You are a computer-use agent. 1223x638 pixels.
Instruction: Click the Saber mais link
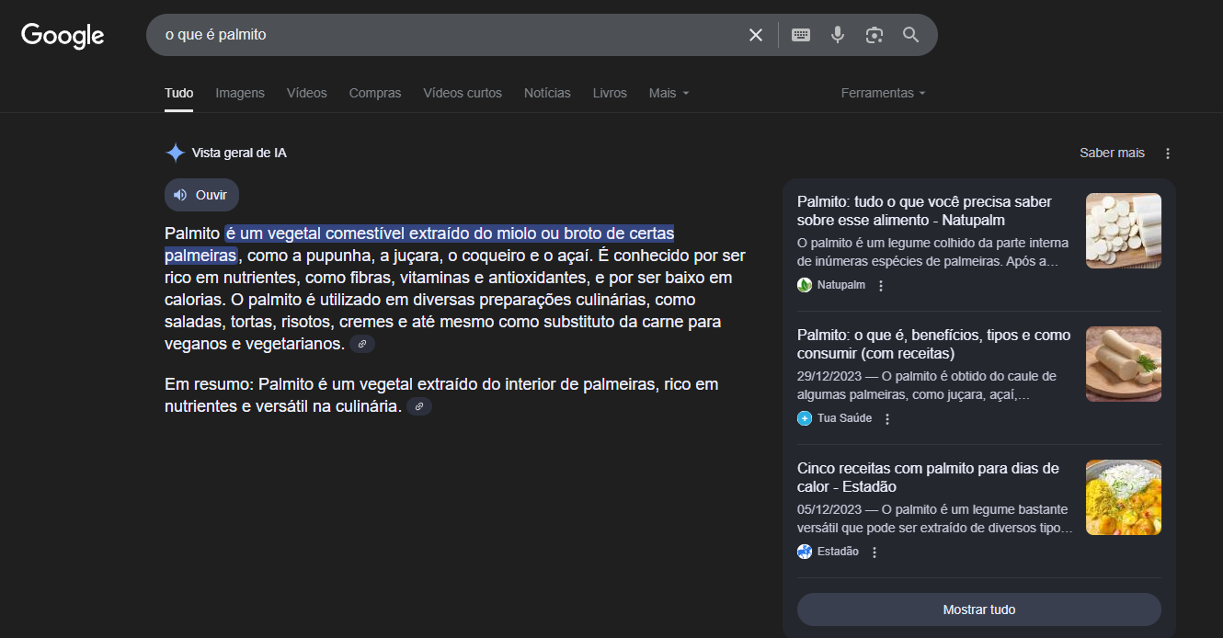click(1112, 153)
